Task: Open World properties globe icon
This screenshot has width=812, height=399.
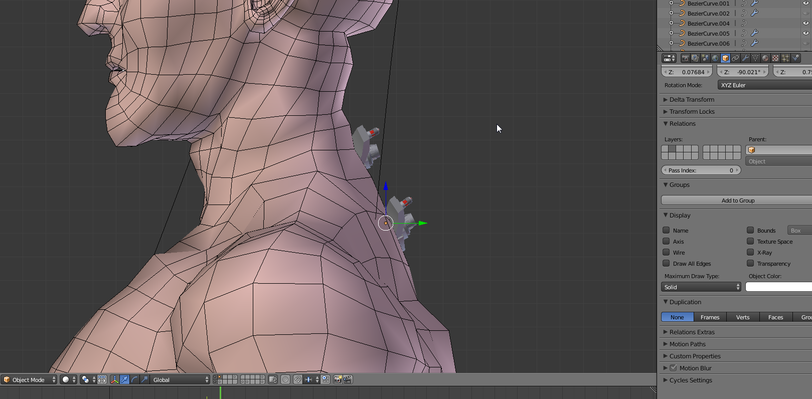Action: (715, 58)
